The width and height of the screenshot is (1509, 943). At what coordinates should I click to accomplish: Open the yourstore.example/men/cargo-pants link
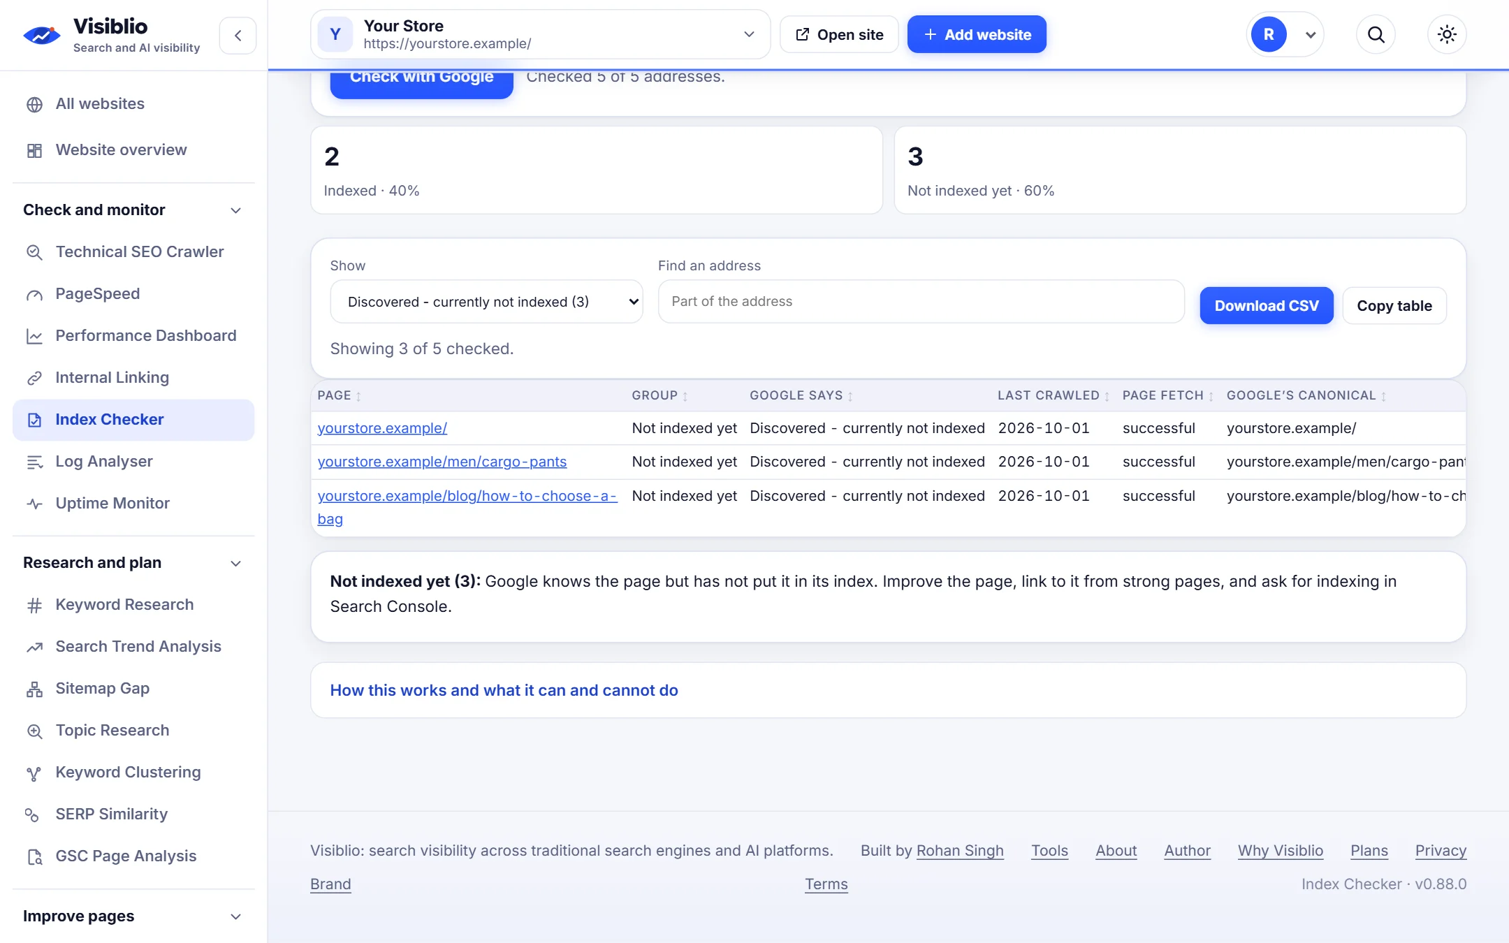pos(442,462)
